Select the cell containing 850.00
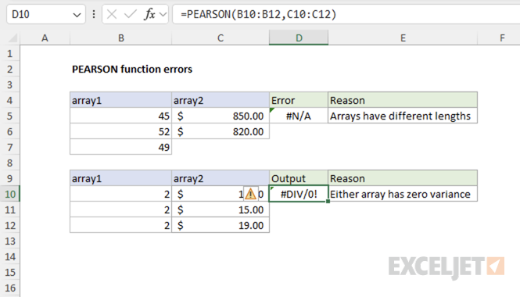520x297 pixels. [221, 116]
